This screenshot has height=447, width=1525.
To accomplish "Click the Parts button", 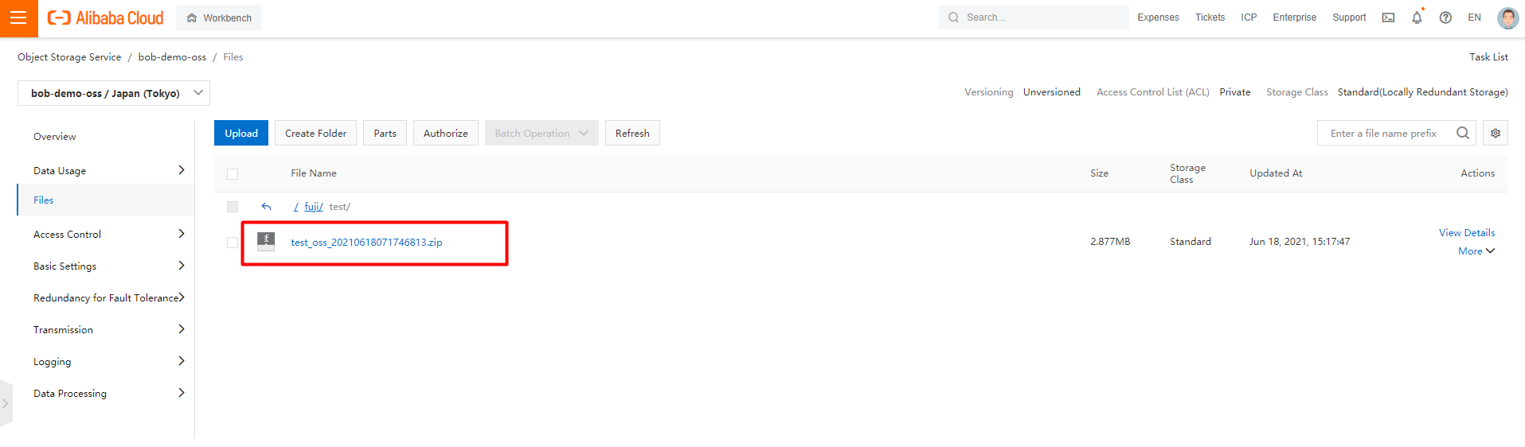I will [x=385, y=133].
